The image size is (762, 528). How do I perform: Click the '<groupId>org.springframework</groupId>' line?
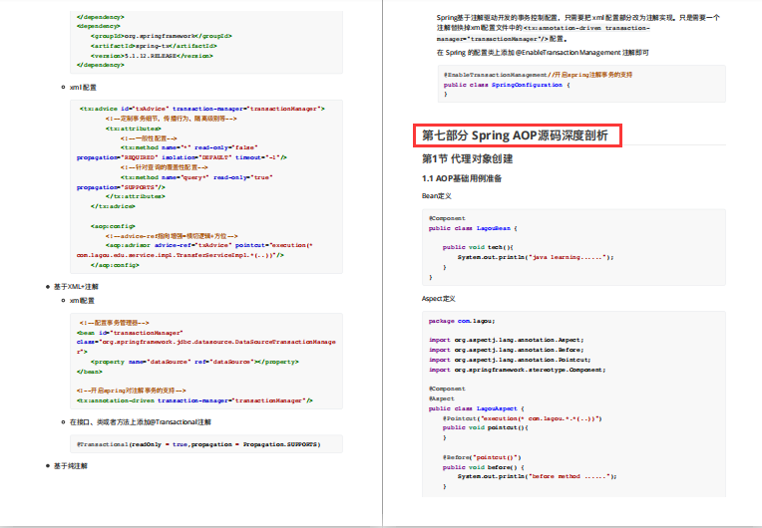point(161,36)
